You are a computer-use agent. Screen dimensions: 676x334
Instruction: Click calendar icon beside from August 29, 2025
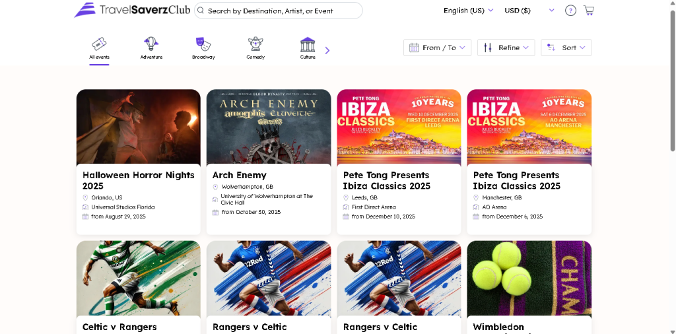point(85,217)
